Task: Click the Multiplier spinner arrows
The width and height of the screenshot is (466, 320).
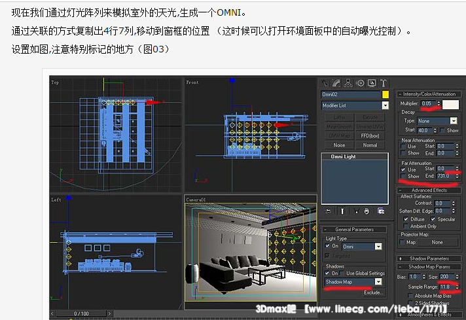Action: [x=439, y=103]
